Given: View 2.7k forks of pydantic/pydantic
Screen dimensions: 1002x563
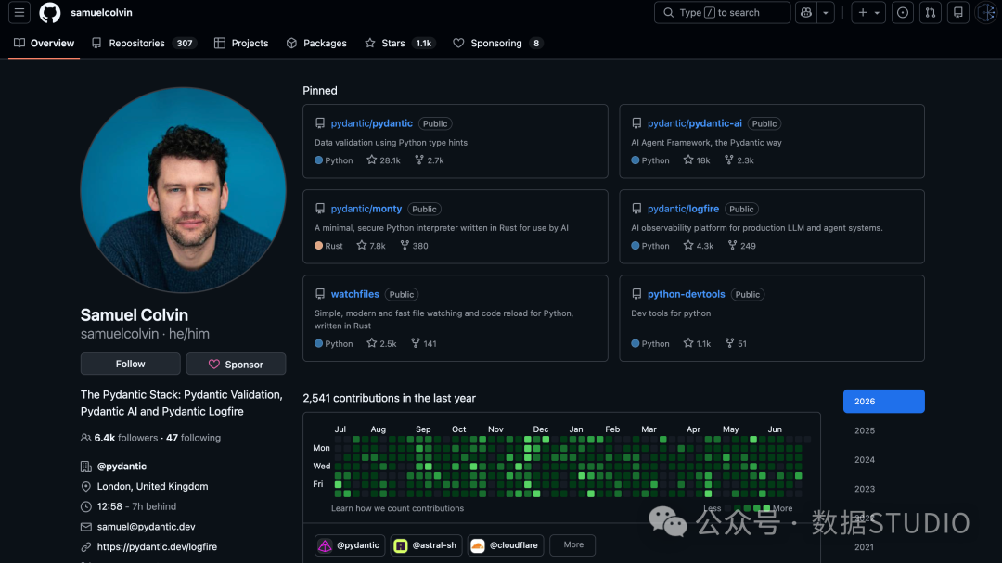Looking at the screenshot, I should 429,160.
